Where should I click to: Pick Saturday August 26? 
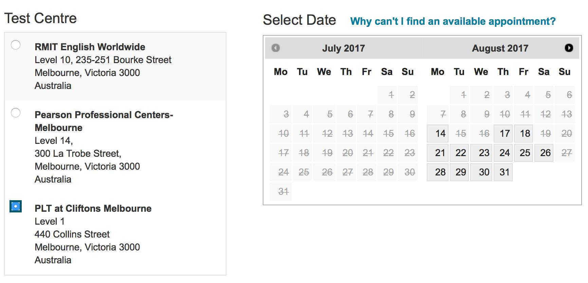tap(545, 153)
